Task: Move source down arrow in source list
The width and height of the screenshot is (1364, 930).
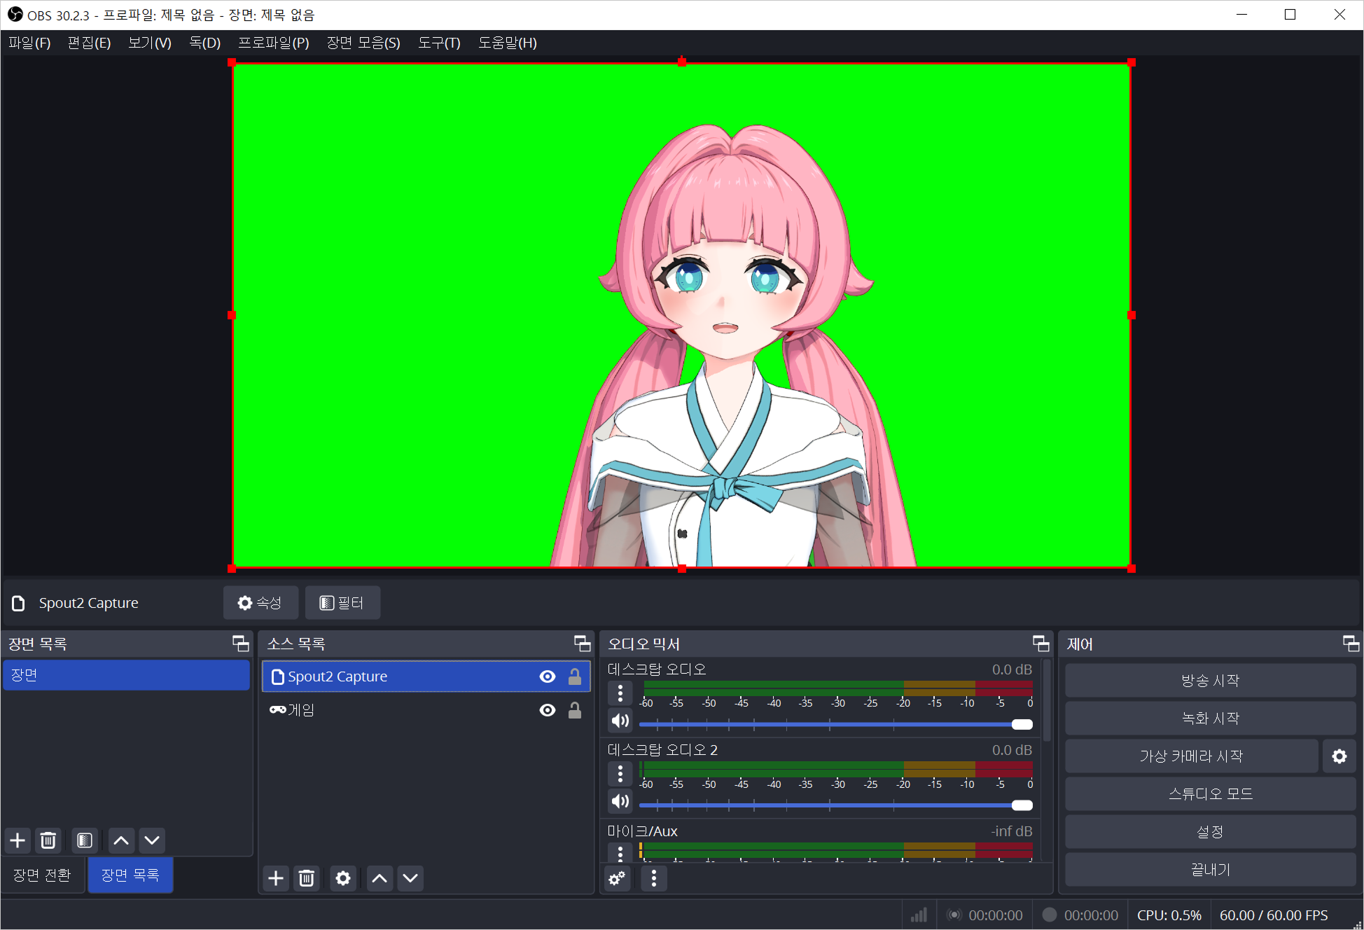Action: click(410, 877)
